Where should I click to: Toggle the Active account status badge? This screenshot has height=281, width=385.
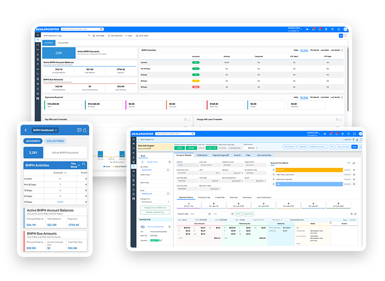point(179,147)
